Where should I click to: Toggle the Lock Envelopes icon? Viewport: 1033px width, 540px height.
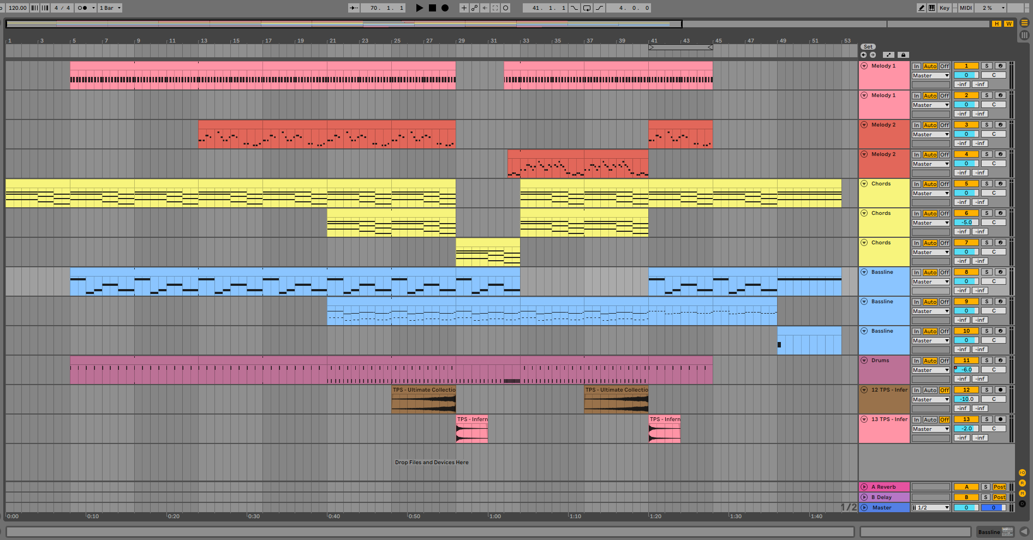pyautogui.click(x=903, y=55)
